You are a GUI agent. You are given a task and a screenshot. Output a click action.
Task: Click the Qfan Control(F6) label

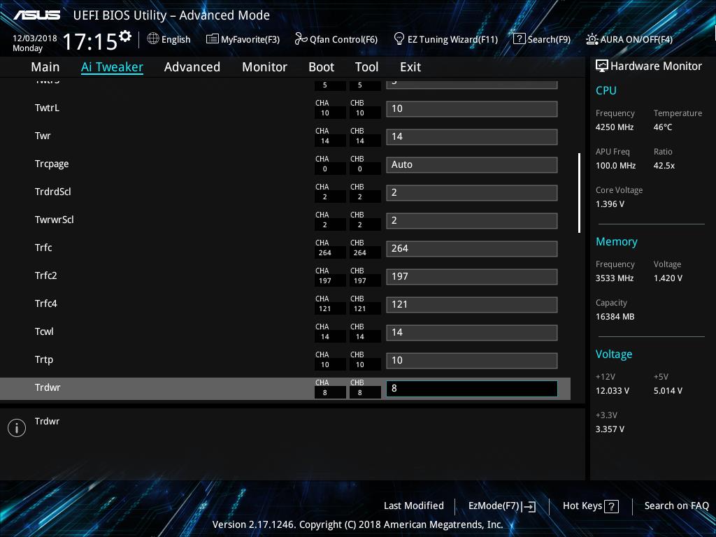pyautogui.click(x=344, y=40)
